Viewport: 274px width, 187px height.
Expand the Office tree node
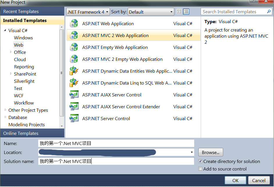[11, 52]
